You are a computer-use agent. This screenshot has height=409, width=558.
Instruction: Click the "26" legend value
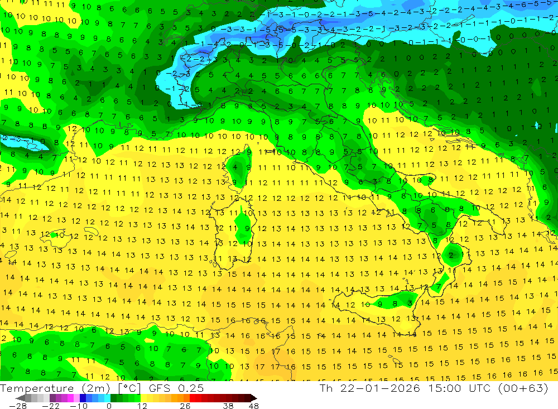(x=185, y=406)
